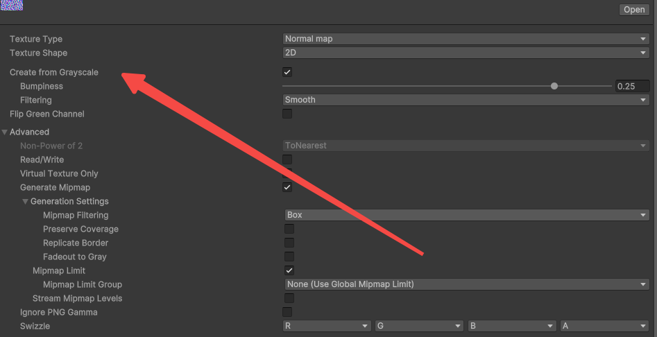Viewport: 657px width, 337px height.
Task: Toggle the Mipmap Limit checkbox
Action: tap(289, 270)
